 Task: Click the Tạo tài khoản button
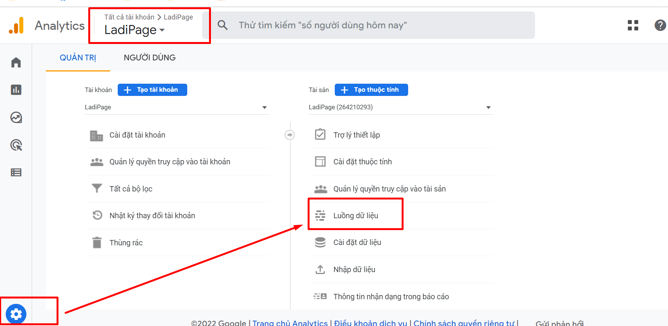pos(152,90)
